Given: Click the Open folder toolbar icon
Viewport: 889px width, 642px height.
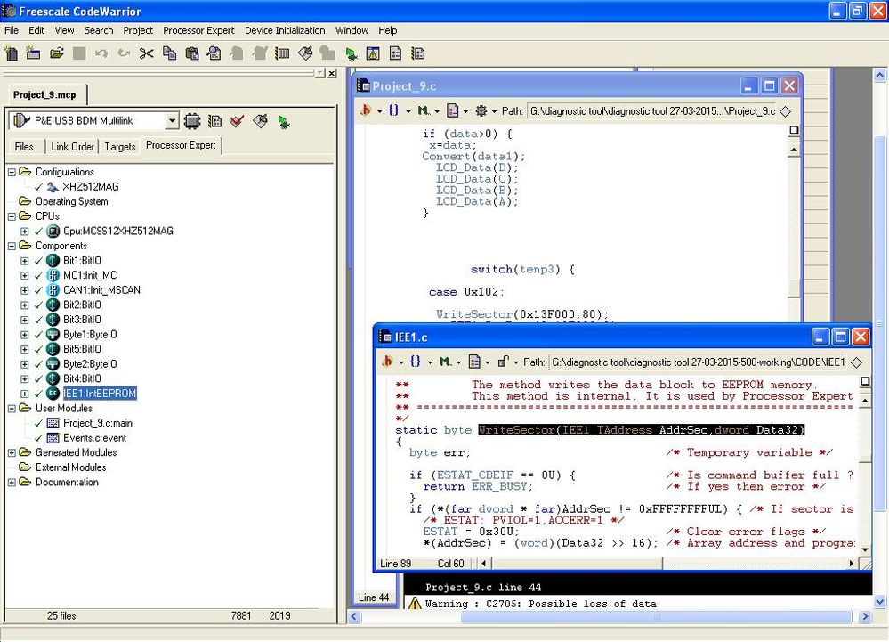Looking at the screenshot, I should pos(56,54).
